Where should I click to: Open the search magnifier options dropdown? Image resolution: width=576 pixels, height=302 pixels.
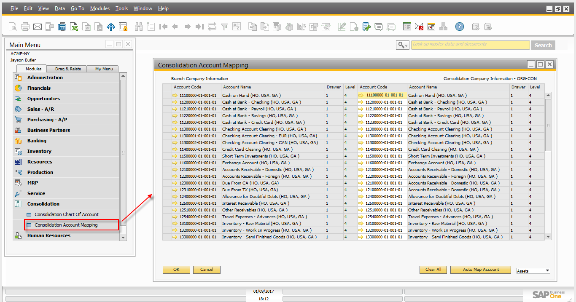point(402,45)
